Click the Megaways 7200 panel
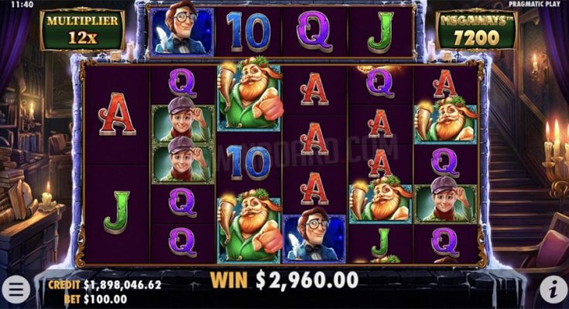The width and height of the screenshot is (569, 309). coord(476,29)
